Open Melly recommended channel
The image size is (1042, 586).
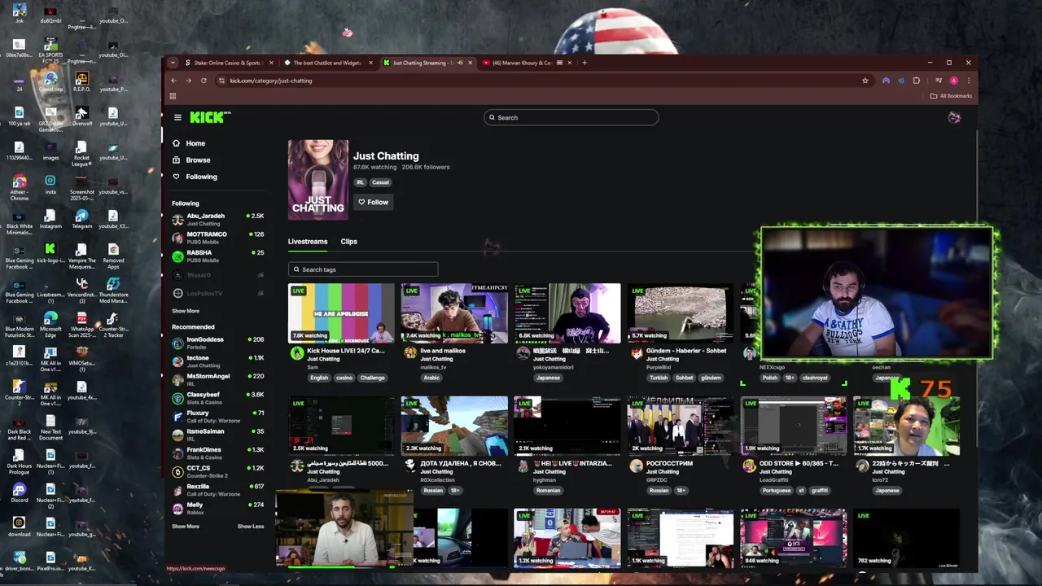point(218,508)
